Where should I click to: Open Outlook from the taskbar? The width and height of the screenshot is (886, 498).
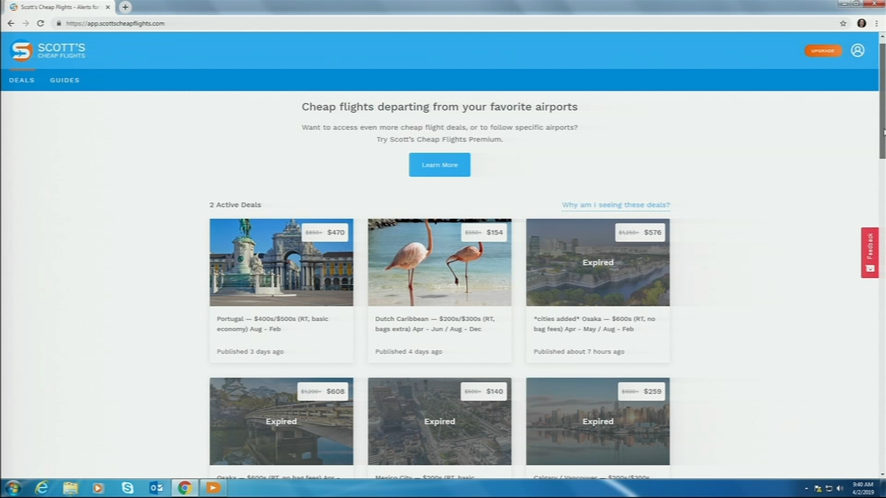[156, 488]
